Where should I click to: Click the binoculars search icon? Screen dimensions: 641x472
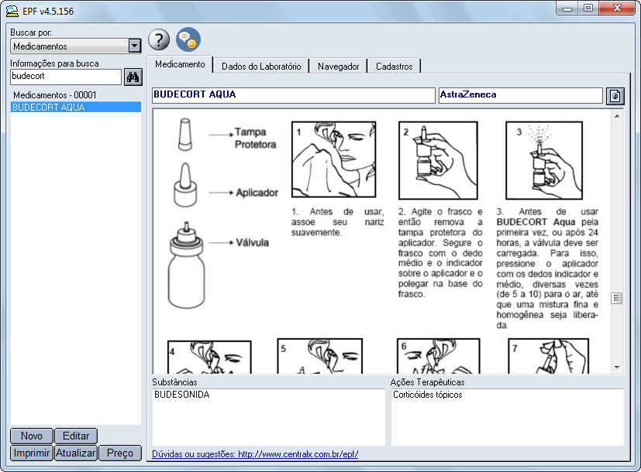click(133, 77)
